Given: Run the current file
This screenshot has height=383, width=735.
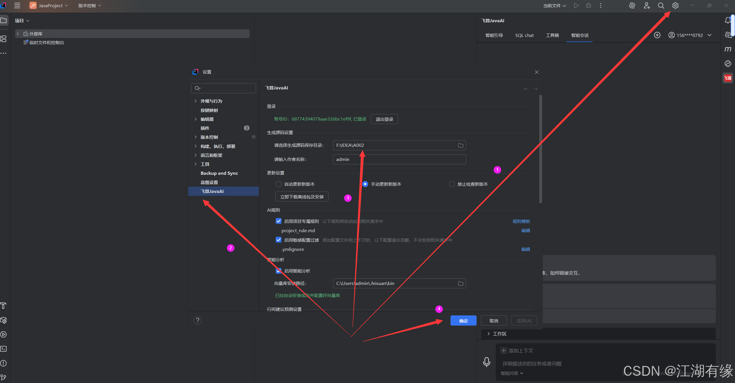Looking at the screenshot, I should [x=576, y=5].
